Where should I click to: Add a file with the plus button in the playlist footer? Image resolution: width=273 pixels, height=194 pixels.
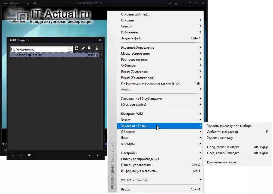[x=13, y=155]
